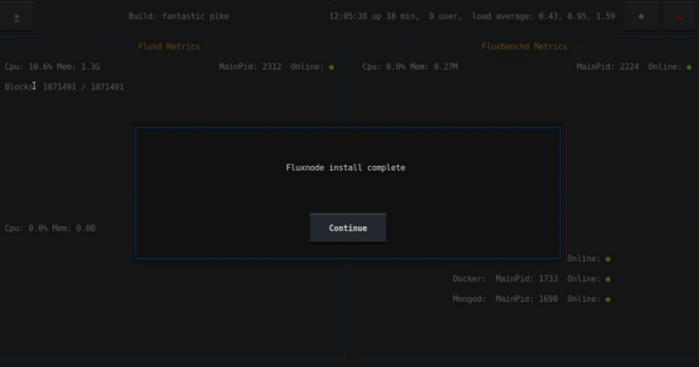Click the Fluxd Online green status dot
Screen dimensions: 699x367
pyautogui.click(x=332, y=67)
